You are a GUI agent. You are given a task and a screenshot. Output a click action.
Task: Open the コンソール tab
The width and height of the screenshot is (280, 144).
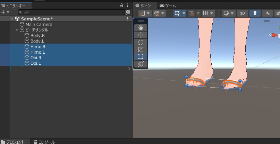pyautogui.click(x=44, y=142)
